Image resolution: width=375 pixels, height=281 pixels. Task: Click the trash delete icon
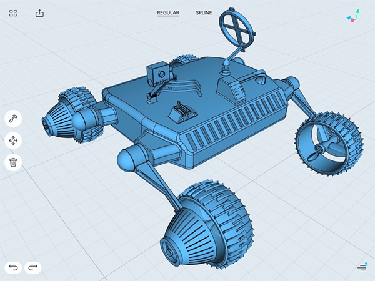(x=13, y=162)
